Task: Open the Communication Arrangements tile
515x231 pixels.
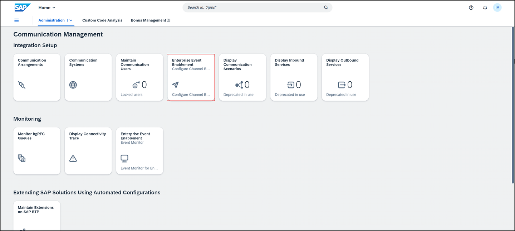Action: (x=37, y=77)
